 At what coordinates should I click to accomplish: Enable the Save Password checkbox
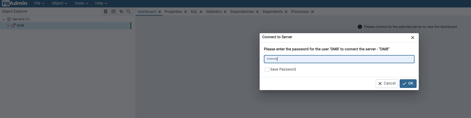coord(267,70)
